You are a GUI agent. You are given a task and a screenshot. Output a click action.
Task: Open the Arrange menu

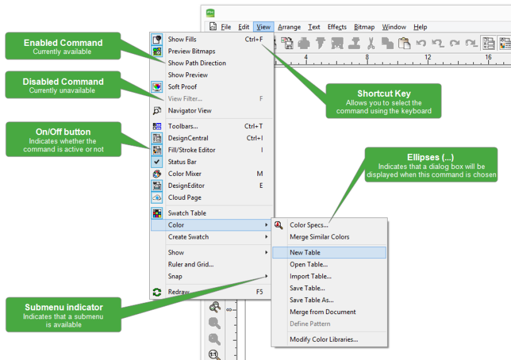[289, 27]
